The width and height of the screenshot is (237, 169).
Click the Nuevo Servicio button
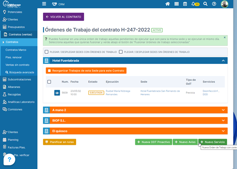pyautogui.click(x=213, y=142)
